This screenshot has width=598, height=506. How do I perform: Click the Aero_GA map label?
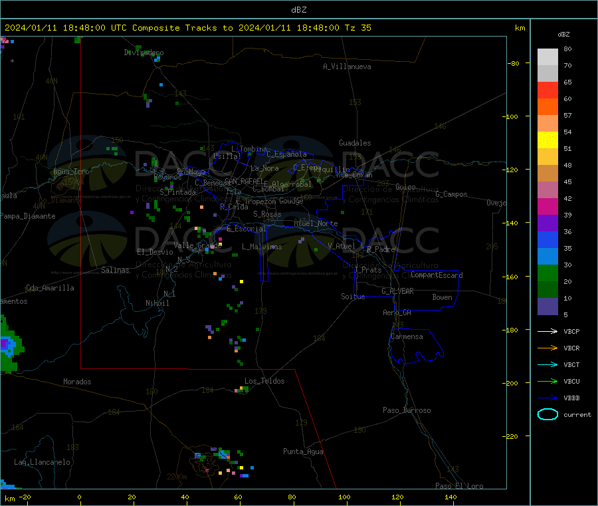pos(397,313)
